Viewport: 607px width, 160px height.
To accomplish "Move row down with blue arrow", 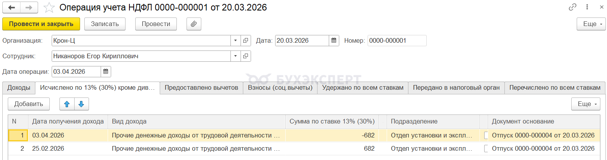I will (81, 104).
